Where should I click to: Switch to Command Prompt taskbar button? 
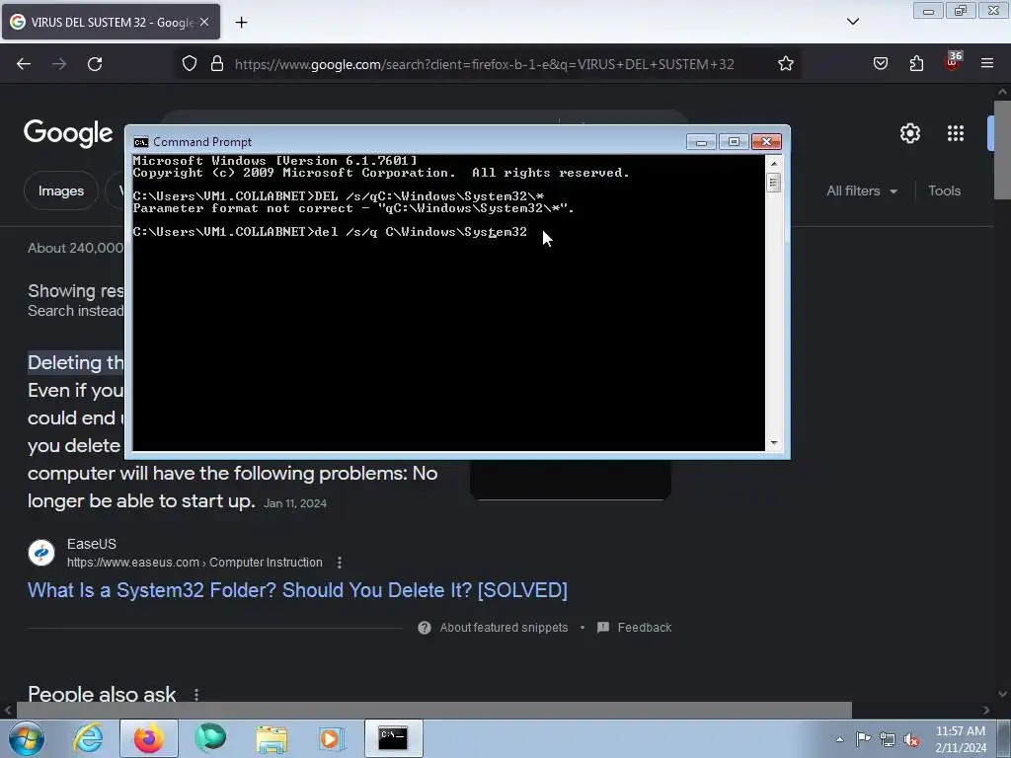(x=393, y=738)
